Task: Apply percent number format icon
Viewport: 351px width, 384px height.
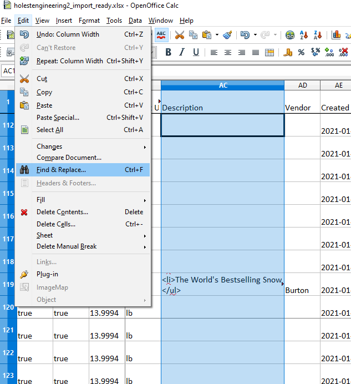Action: coord(301,52)
